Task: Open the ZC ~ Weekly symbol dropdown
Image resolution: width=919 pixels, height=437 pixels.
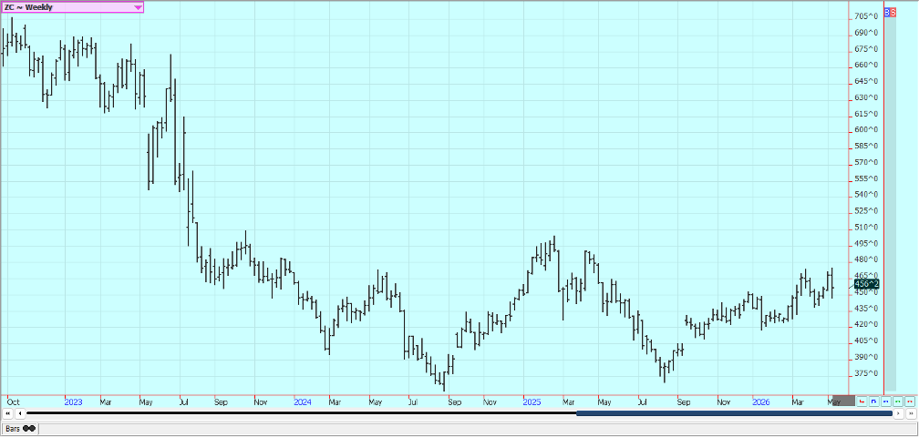Action: (72, 7)
